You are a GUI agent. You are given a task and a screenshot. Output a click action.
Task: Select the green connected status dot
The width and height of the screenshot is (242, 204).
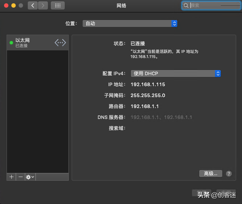(x=11, y=43)
